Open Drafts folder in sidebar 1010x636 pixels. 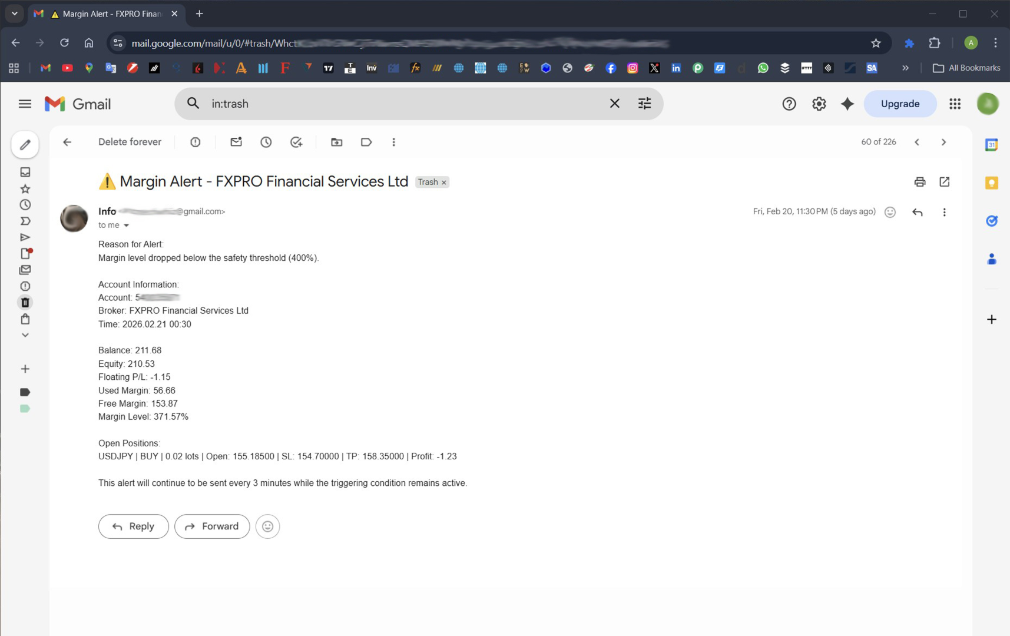click(x=25, y=253)
